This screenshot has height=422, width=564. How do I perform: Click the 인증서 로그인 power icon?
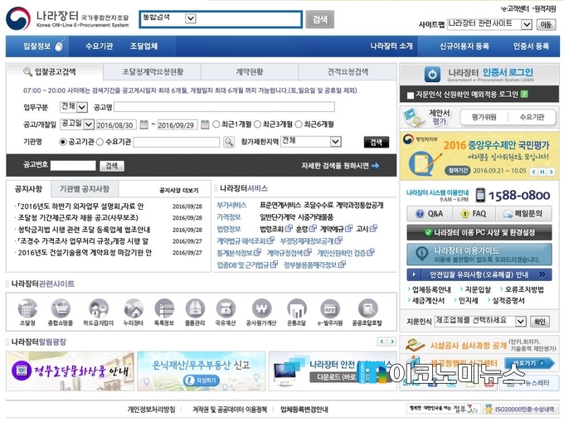click(x=432, y=75)
